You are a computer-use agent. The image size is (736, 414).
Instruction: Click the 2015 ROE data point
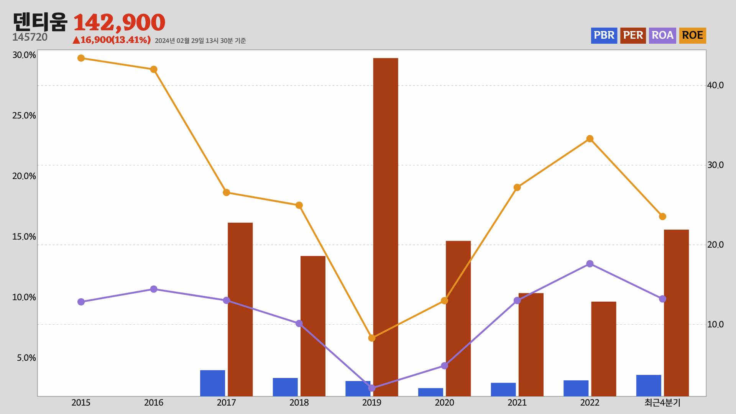pos(81,58)
